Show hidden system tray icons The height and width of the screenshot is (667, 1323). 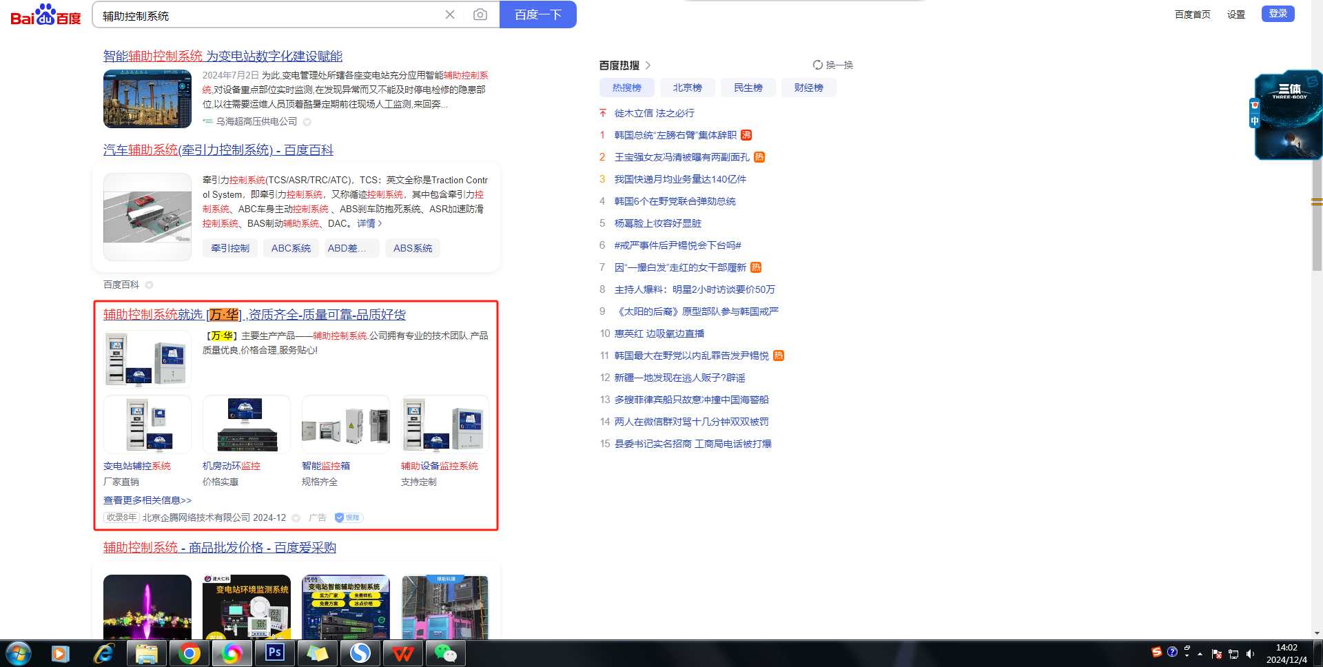click(x=1200, y=653)
